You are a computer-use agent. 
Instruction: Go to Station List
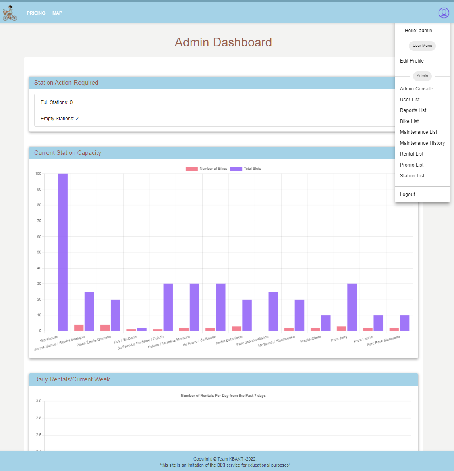[412, 176]
